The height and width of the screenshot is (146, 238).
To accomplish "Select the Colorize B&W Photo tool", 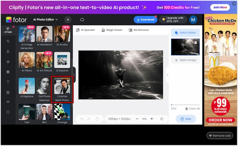I will [62, 90].
